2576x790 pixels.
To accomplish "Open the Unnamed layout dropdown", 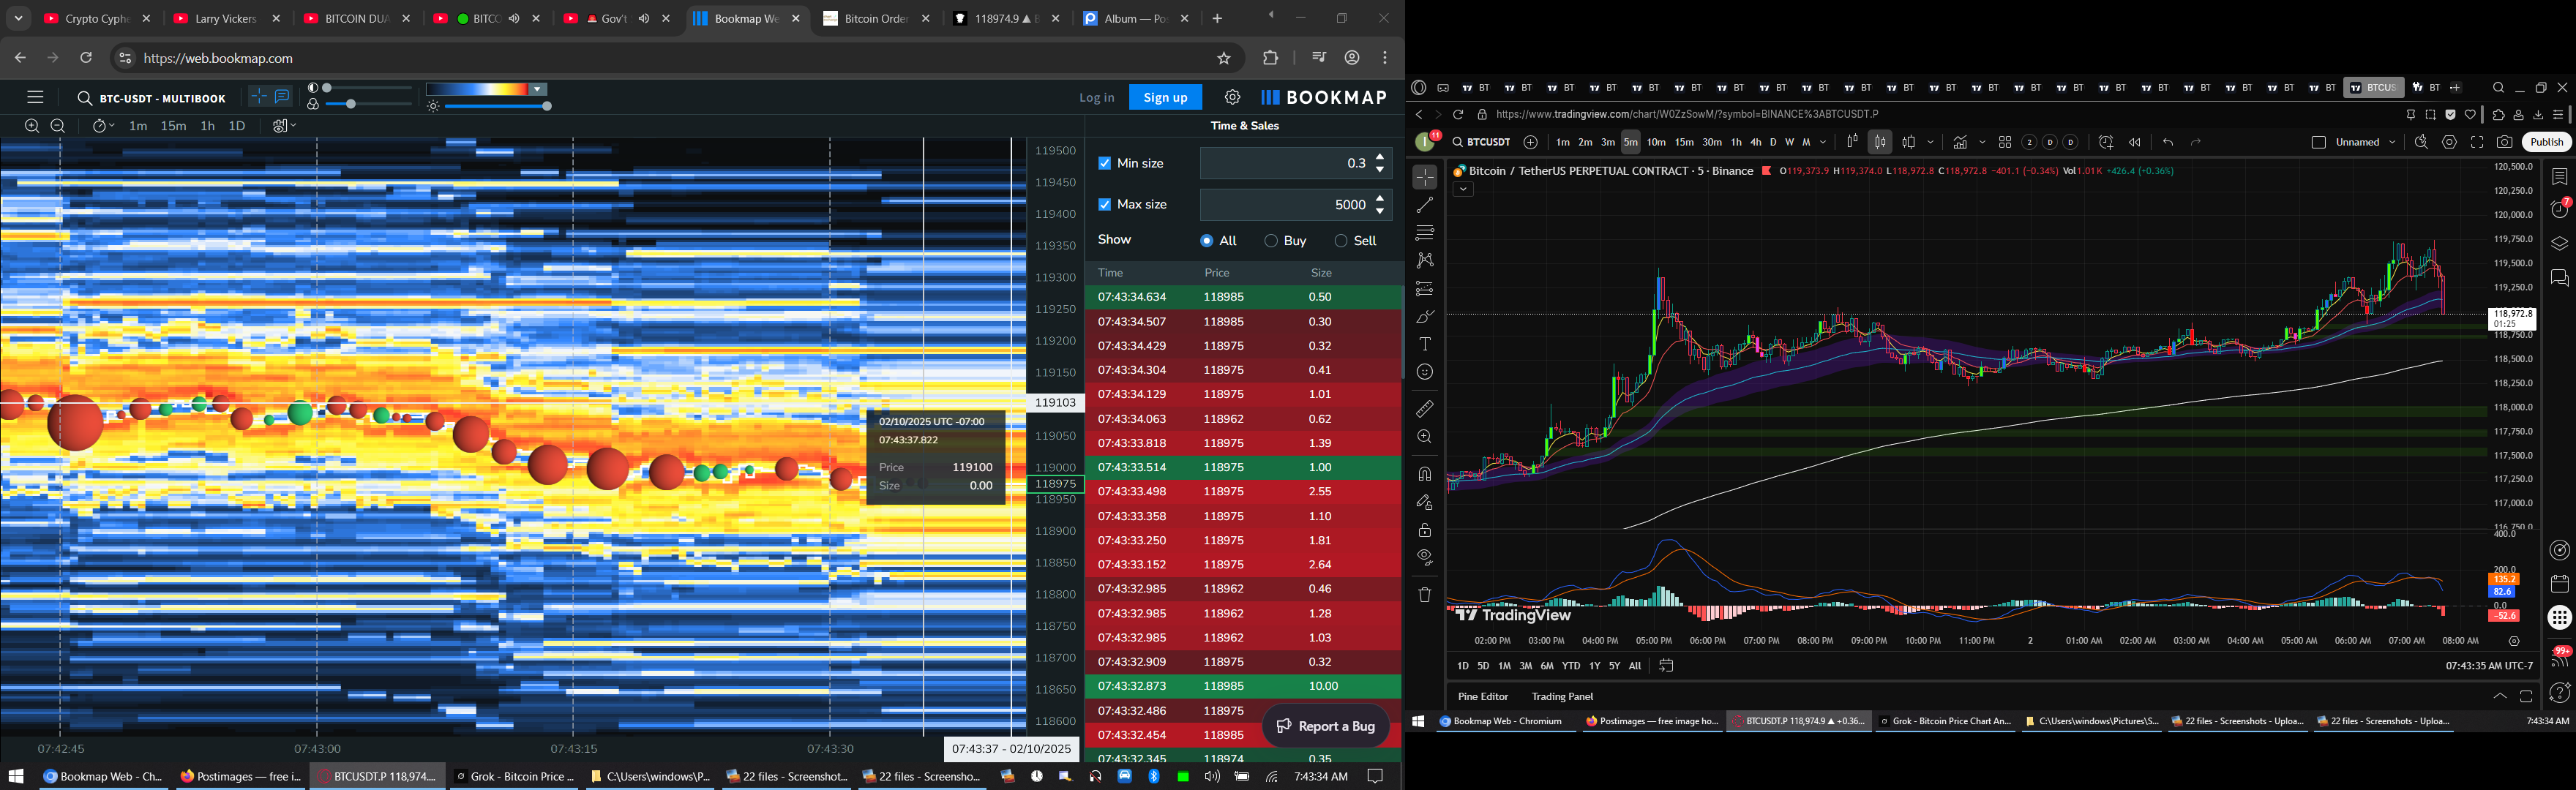I will [x=2392, y=142].
